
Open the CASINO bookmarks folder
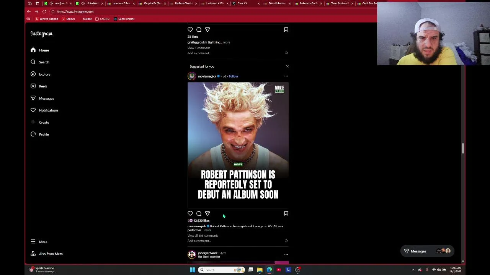[x=102, y=19]
